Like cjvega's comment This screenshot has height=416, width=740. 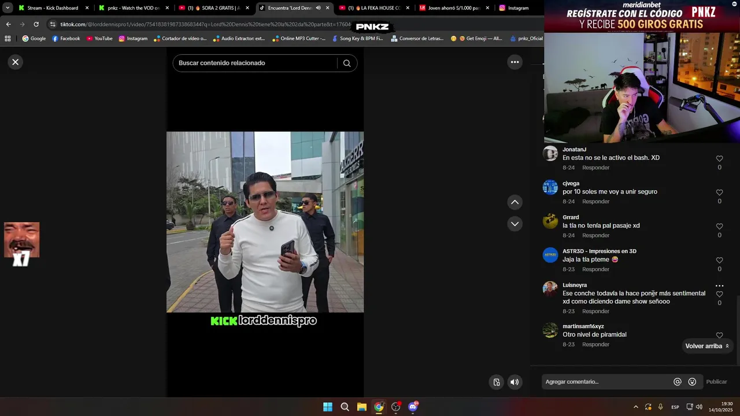(719, 192)
